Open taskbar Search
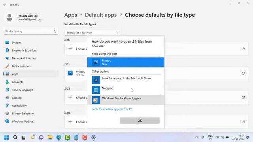 pos(15,137)
